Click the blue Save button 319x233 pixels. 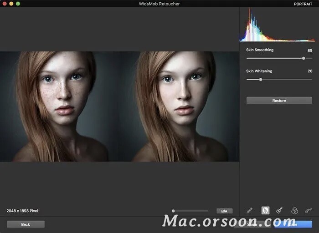(x=293, y=224)
